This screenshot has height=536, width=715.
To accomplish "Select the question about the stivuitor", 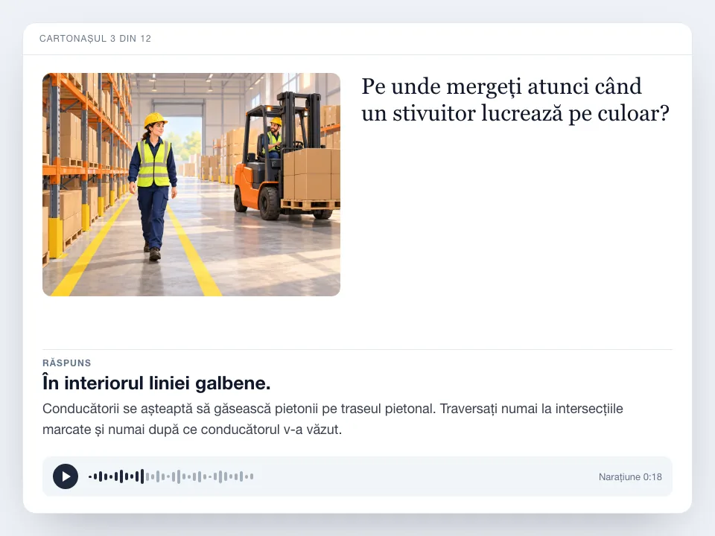I will [515, 100].
